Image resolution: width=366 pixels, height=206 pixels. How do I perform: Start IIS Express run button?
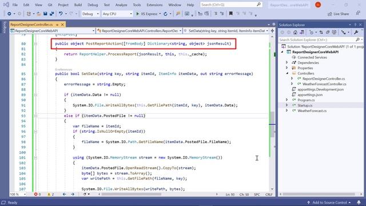[146, 14]
